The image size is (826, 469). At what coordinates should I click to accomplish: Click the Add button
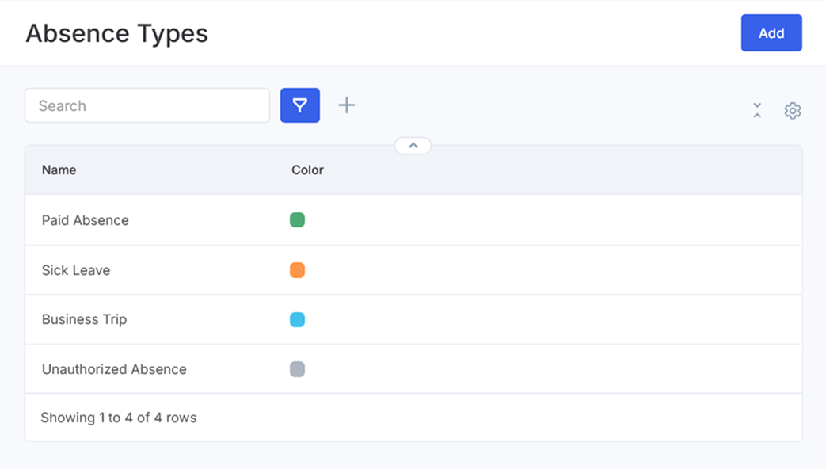coord(771,33)
